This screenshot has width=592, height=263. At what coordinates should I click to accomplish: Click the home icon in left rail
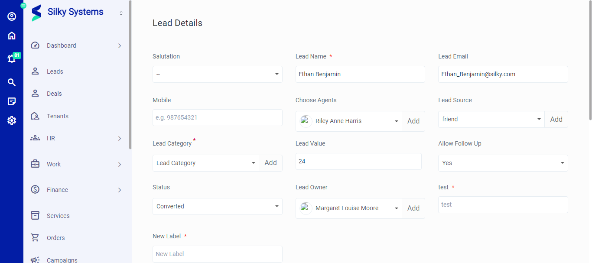pos(12,36)
